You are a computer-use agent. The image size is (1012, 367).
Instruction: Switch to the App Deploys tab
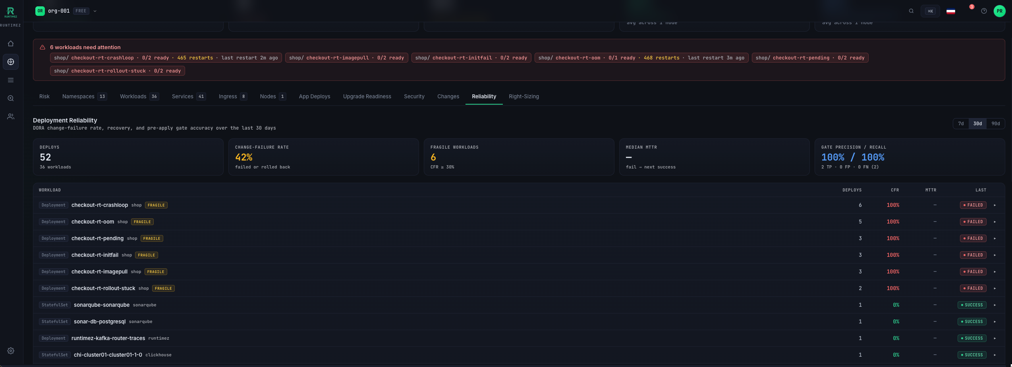coord(315,97)
